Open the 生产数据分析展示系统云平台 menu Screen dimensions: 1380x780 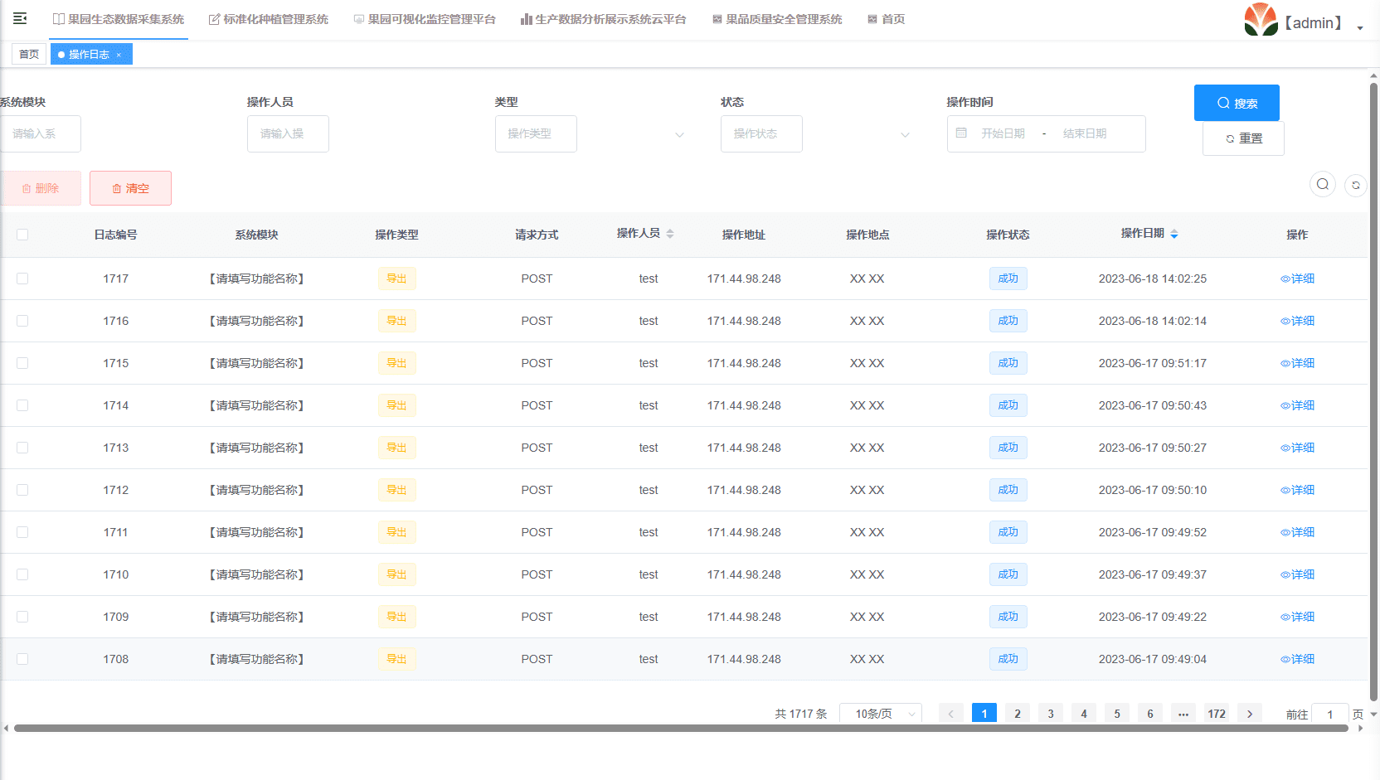[x=604, y=19]
